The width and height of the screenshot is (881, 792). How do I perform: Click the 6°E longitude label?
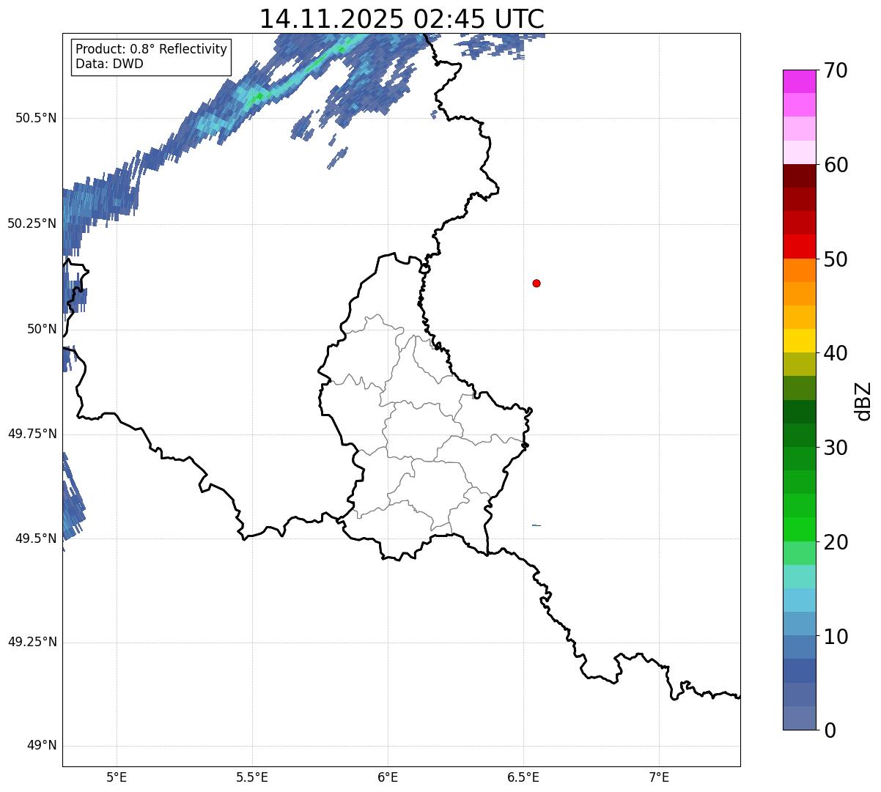pyautogui.click(x=388, y=777)
